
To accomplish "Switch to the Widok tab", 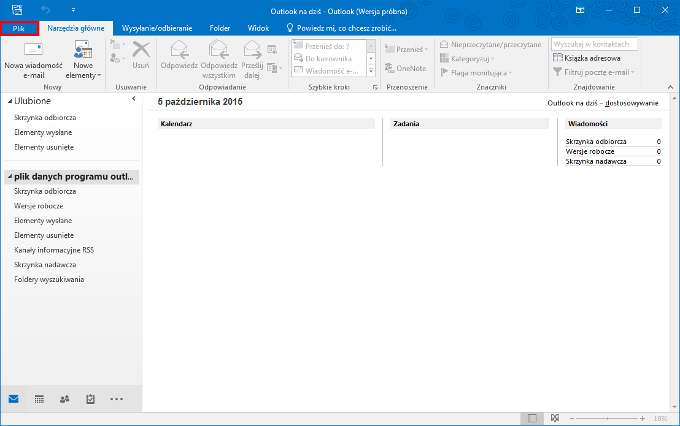I will 258,28.
